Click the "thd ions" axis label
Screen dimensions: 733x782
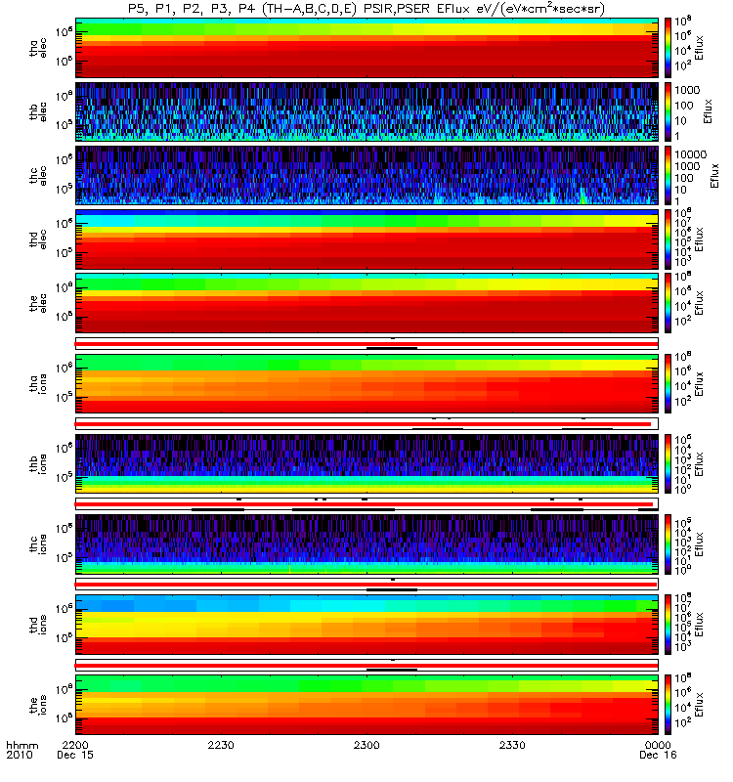pyautogui.click(x=38, y=625)
